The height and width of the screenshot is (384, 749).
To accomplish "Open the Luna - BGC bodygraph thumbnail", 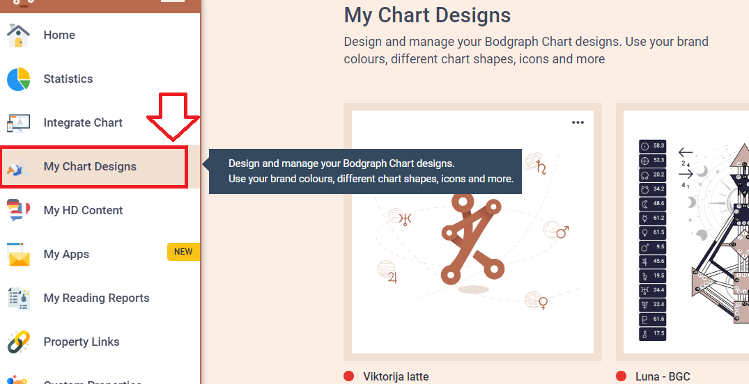I will (x=686, y=232).
